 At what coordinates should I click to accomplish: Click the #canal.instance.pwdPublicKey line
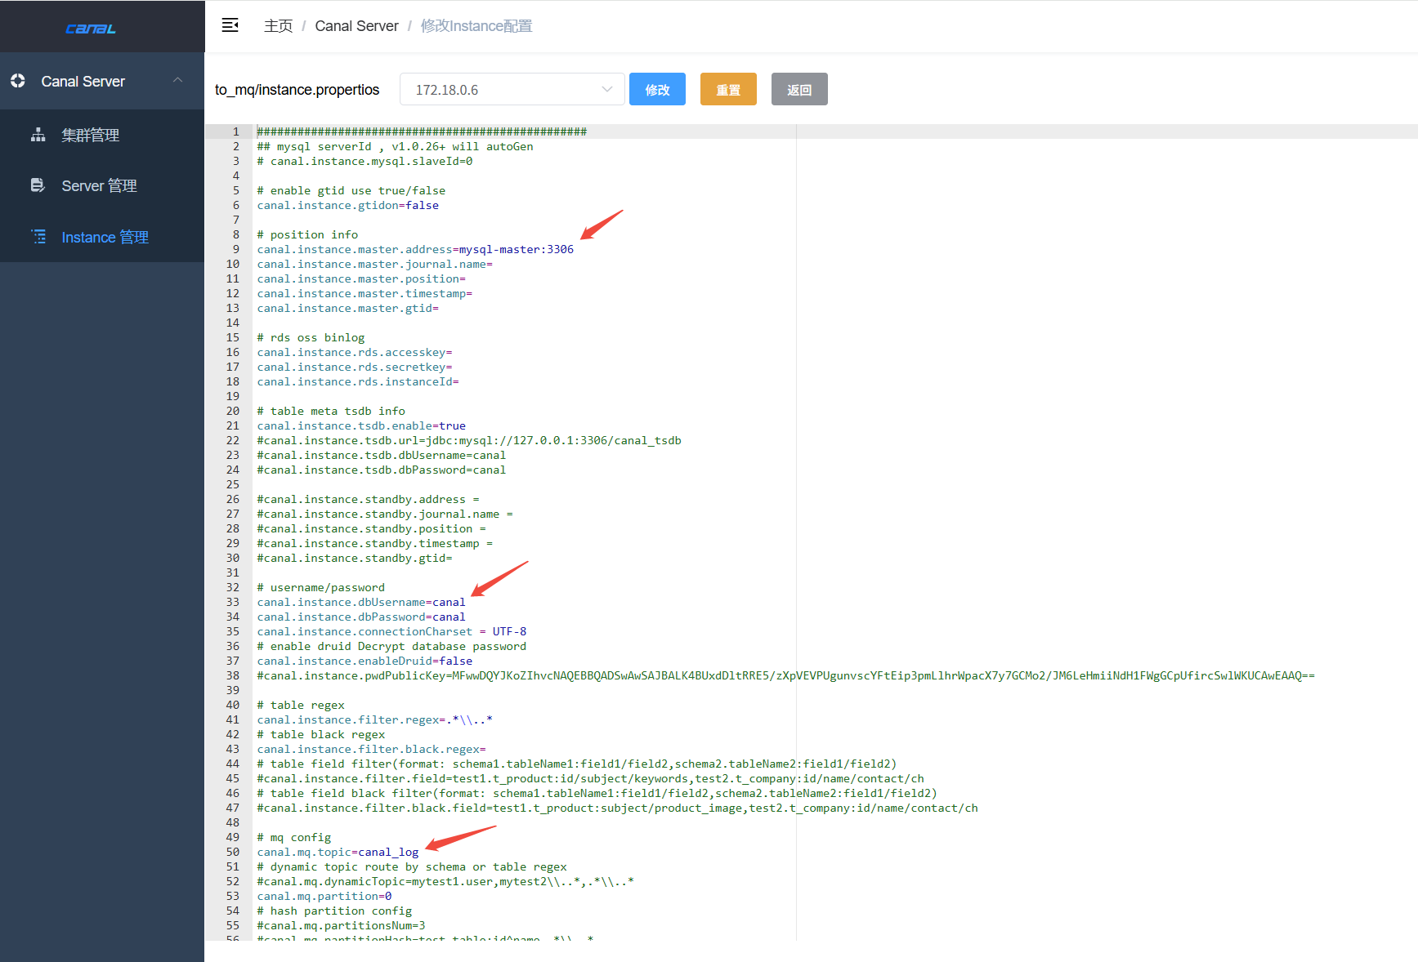pyautogui.click(x=786, y=675)
